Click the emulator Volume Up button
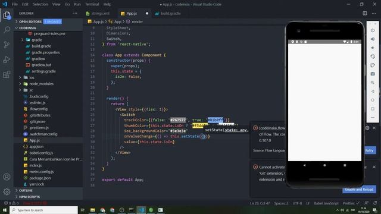This screenshot has width=381, height=214. click(x=373, y=39)
